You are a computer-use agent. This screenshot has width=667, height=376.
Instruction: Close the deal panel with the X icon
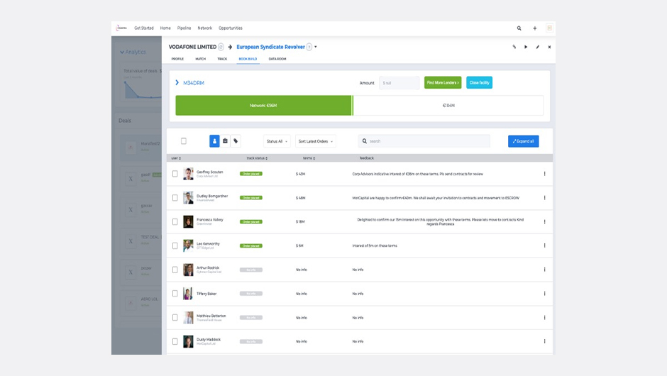[x=549, y=47]
